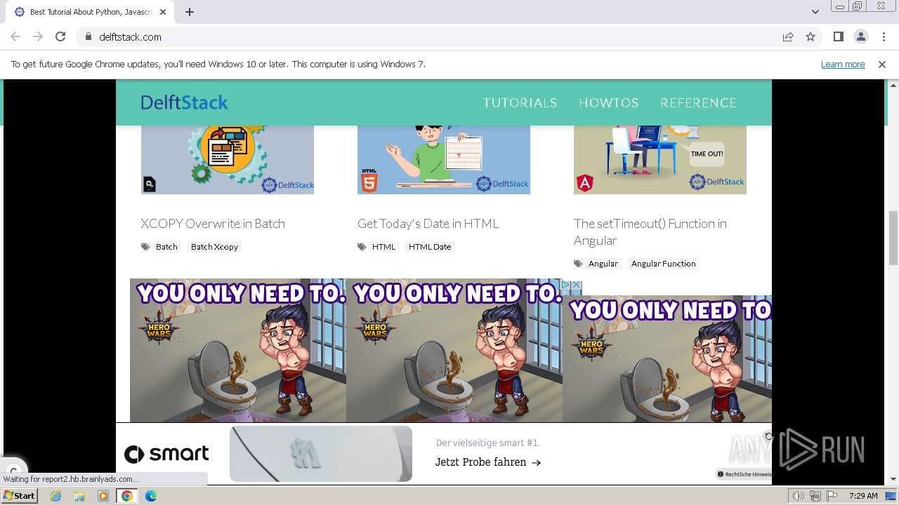Click the network tray icon
Viewport: 899px width, 505px height.
pyautogui.click(x=815, y=496)
